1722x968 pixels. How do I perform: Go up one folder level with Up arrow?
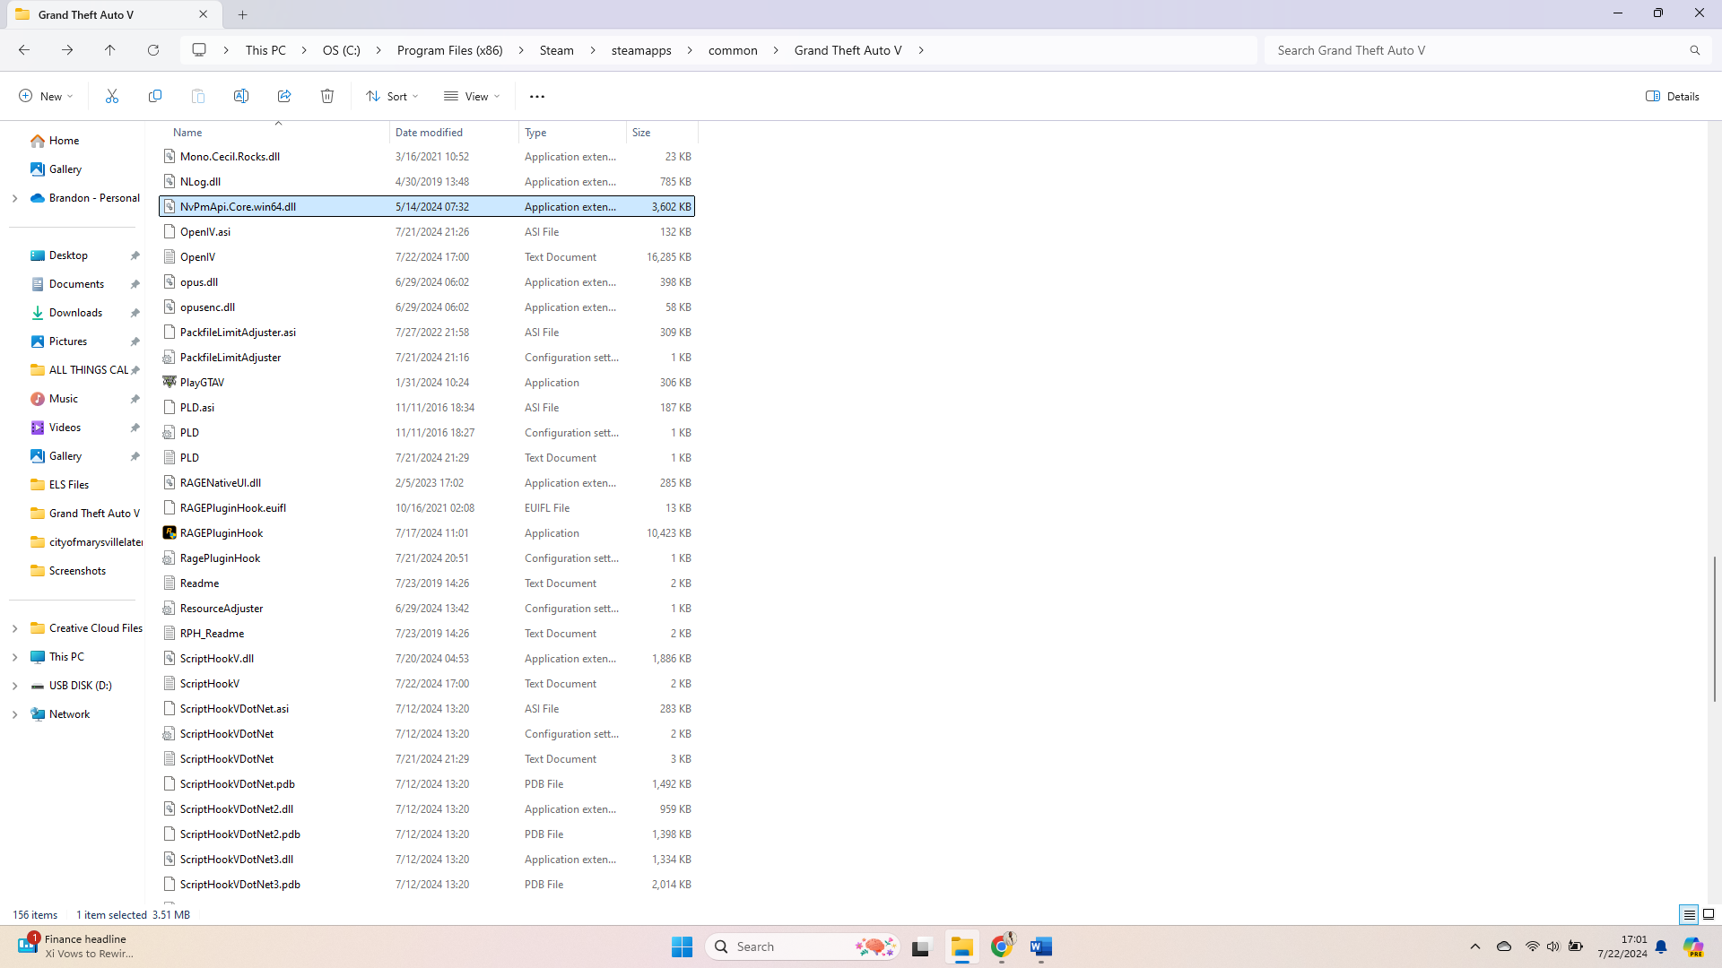[110, 50]
